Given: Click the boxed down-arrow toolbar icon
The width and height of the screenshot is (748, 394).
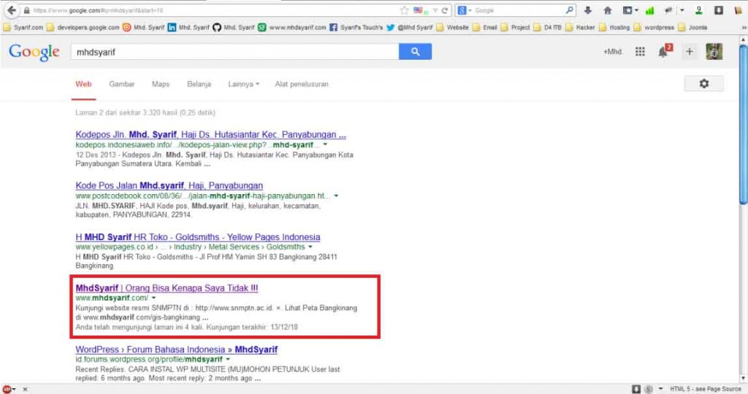Looking at the screenshot, I should pyautogui.click(x=719, y=10).
